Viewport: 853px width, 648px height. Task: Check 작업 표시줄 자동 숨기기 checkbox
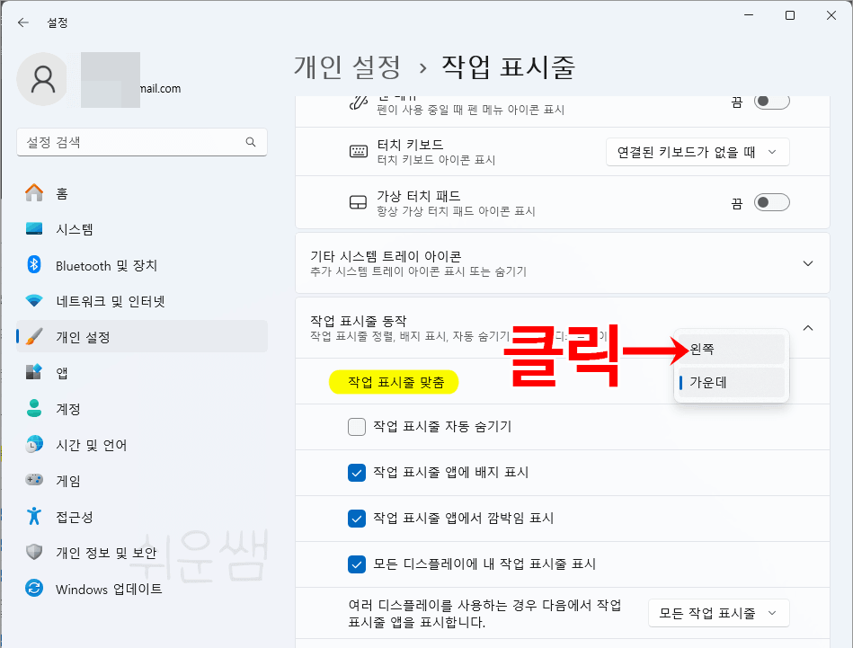[x=357, y=427]
